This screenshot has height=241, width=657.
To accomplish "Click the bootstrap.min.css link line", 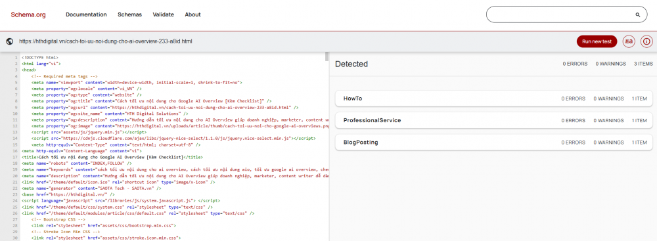I will pos(104,225).
